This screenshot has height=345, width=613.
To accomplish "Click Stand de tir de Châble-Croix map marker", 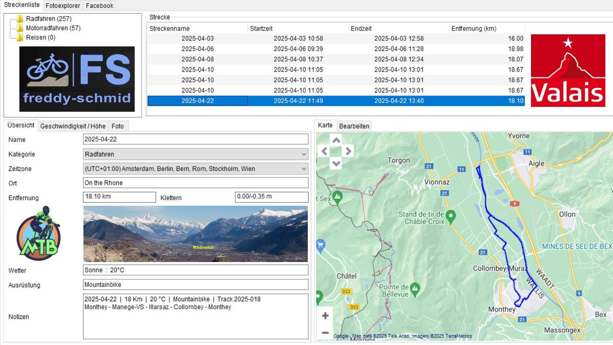I will tap(451, 216).
